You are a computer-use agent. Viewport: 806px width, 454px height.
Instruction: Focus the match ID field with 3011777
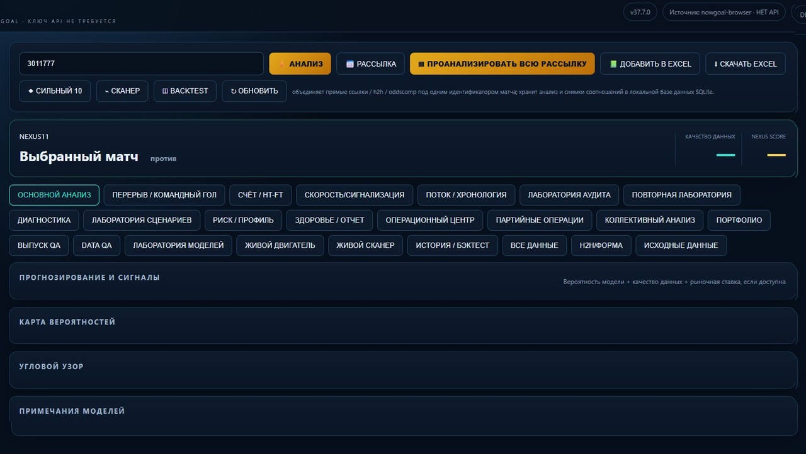(x=142, y=64)
